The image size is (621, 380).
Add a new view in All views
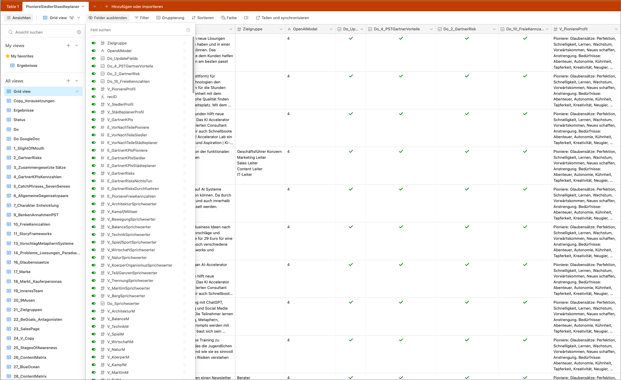(68, 81)
